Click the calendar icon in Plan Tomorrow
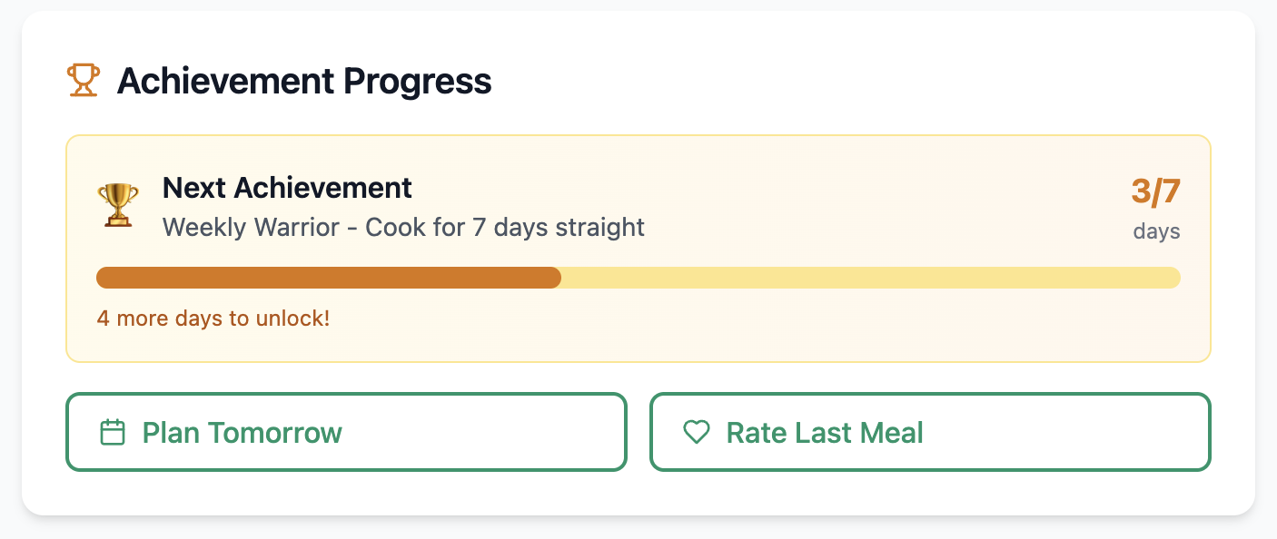1277x539 pixels. [112, 433]
